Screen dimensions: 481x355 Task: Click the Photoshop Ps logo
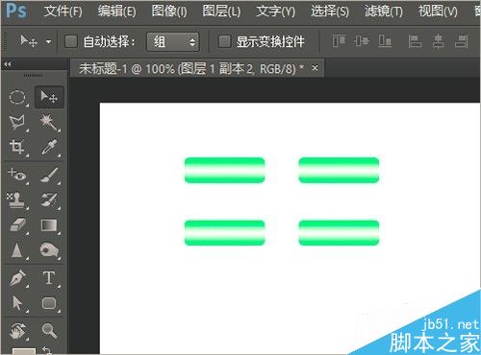16,11
